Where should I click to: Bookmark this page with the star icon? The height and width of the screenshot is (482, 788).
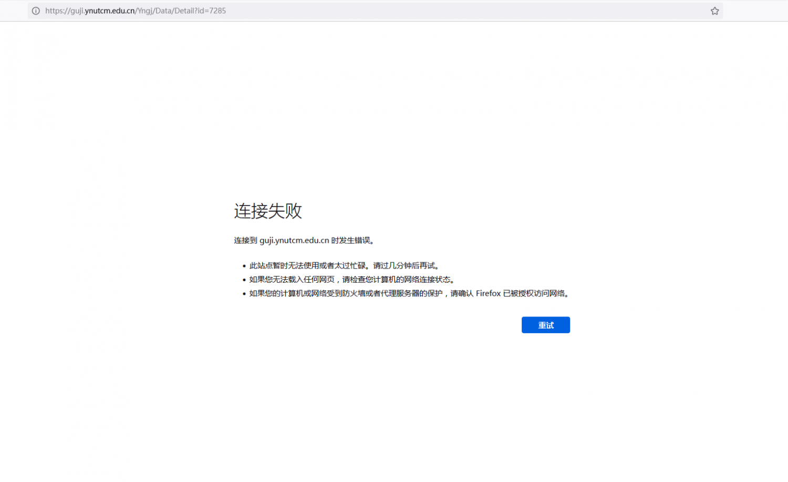[714, 11]
